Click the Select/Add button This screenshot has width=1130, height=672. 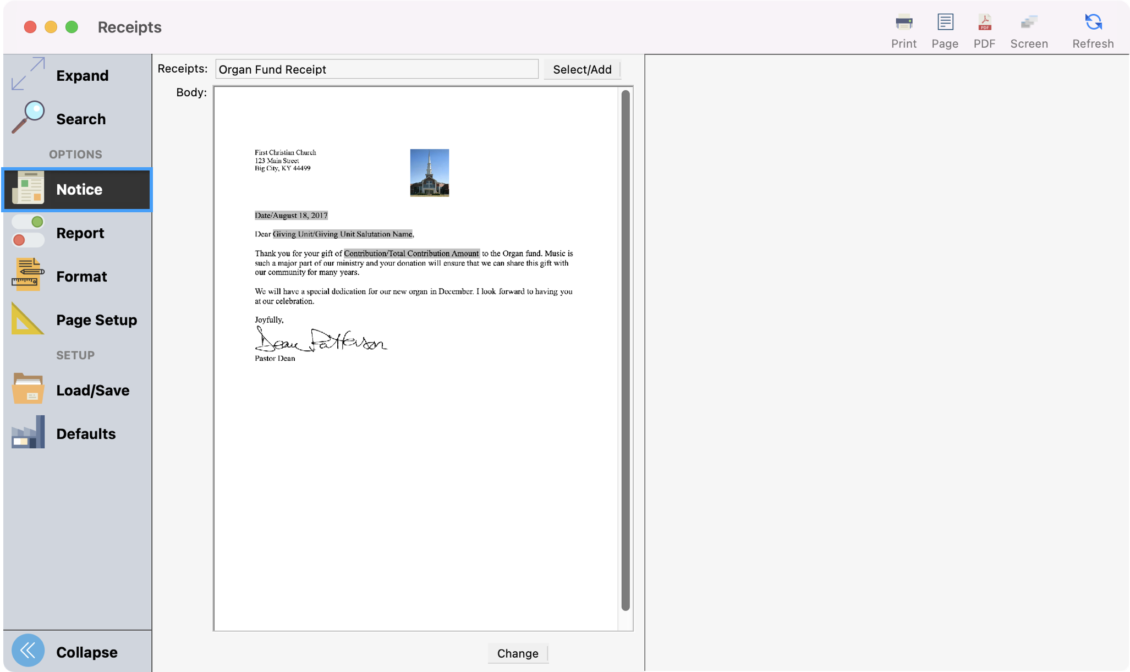pyautogui.click(x=582, y=69)
